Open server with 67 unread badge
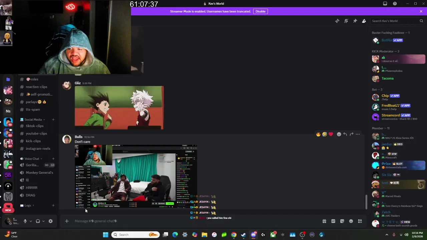The height and width of the screenshot is (240, 427). pyautogui.click(x=8, y=143)
